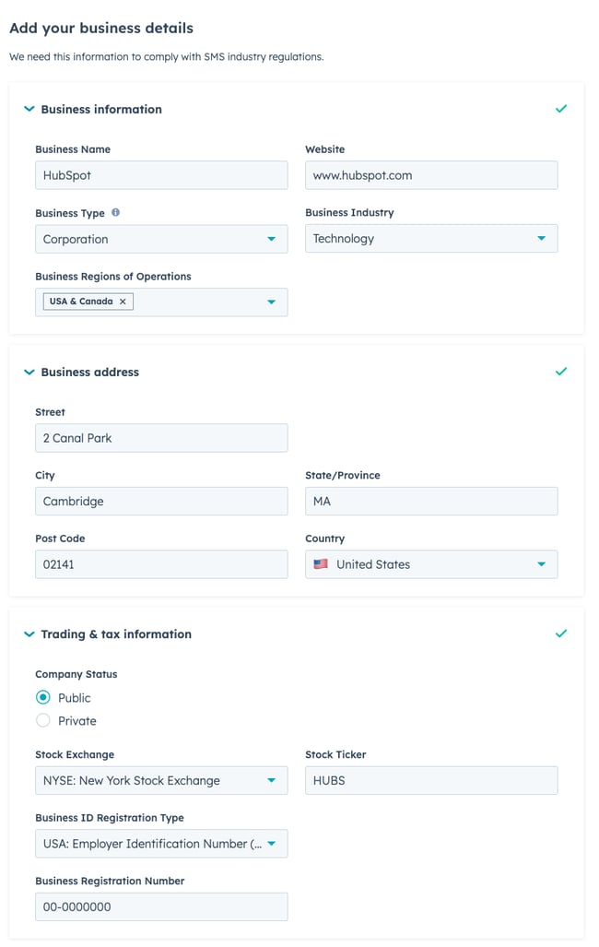Screen dimensions: 599x947
Task: Collapse the Business address section chevron
Action: (29, 372)
